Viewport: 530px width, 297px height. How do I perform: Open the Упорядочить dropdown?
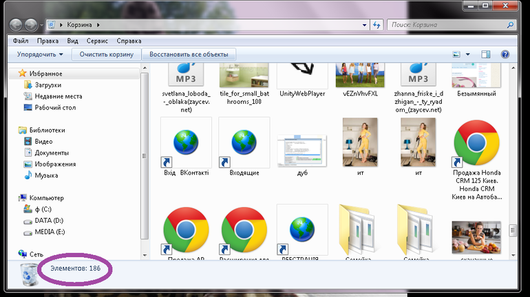pos(40,54)
